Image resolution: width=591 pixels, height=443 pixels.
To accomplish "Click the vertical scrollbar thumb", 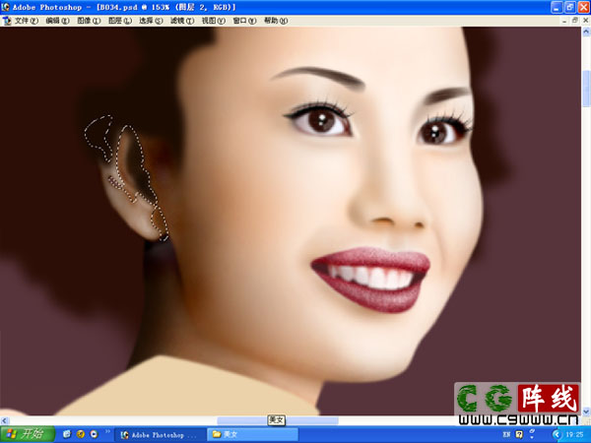I will pyautogui.click(x=586, y=89).
